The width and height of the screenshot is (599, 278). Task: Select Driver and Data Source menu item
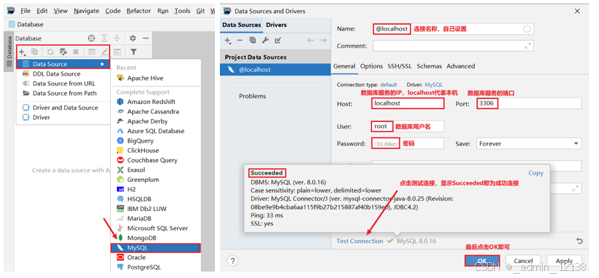pyautogui.click(x=63, y=108)
